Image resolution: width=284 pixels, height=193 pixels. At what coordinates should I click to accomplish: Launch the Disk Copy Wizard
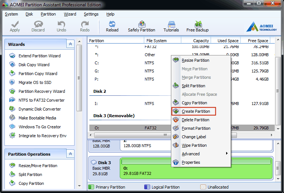(34, 65)
